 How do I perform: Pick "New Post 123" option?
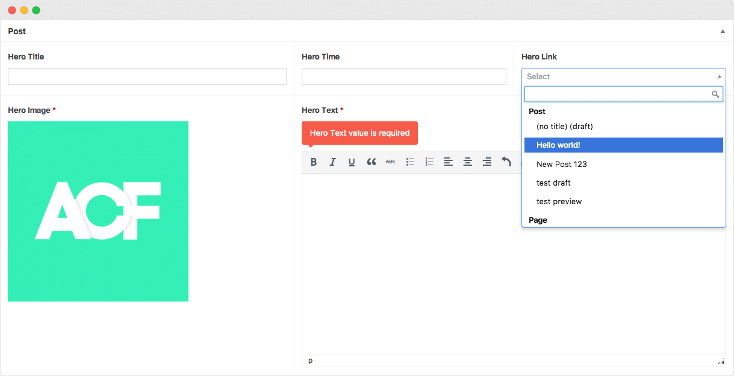click(x=624, y=164)
